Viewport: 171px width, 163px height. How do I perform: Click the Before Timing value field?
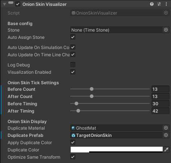tap(160, 103)
